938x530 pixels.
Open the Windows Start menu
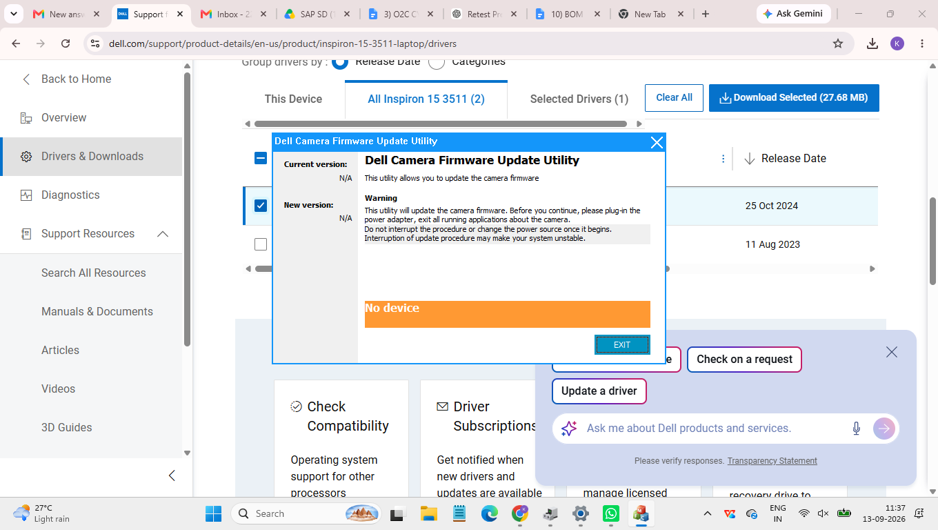pyautogui.click(x=213, y=513)
